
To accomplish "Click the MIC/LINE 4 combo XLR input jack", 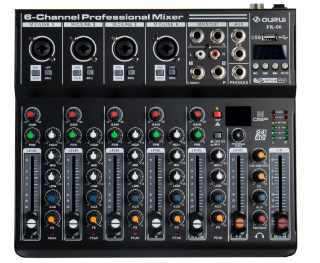I will 166,49.
